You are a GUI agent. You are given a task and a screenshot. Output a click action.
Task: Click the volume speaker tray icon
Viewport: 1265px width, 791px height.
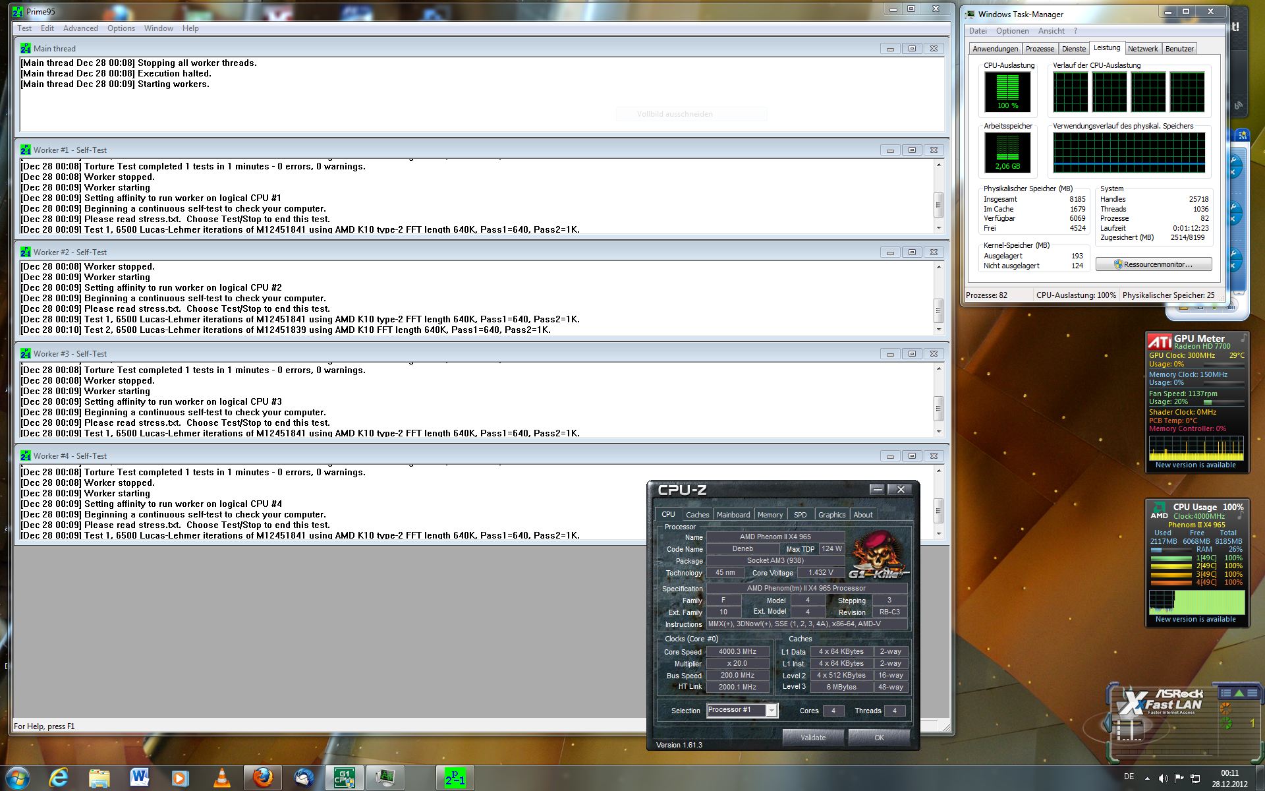pyautogui.click(x=1164, y=778)
